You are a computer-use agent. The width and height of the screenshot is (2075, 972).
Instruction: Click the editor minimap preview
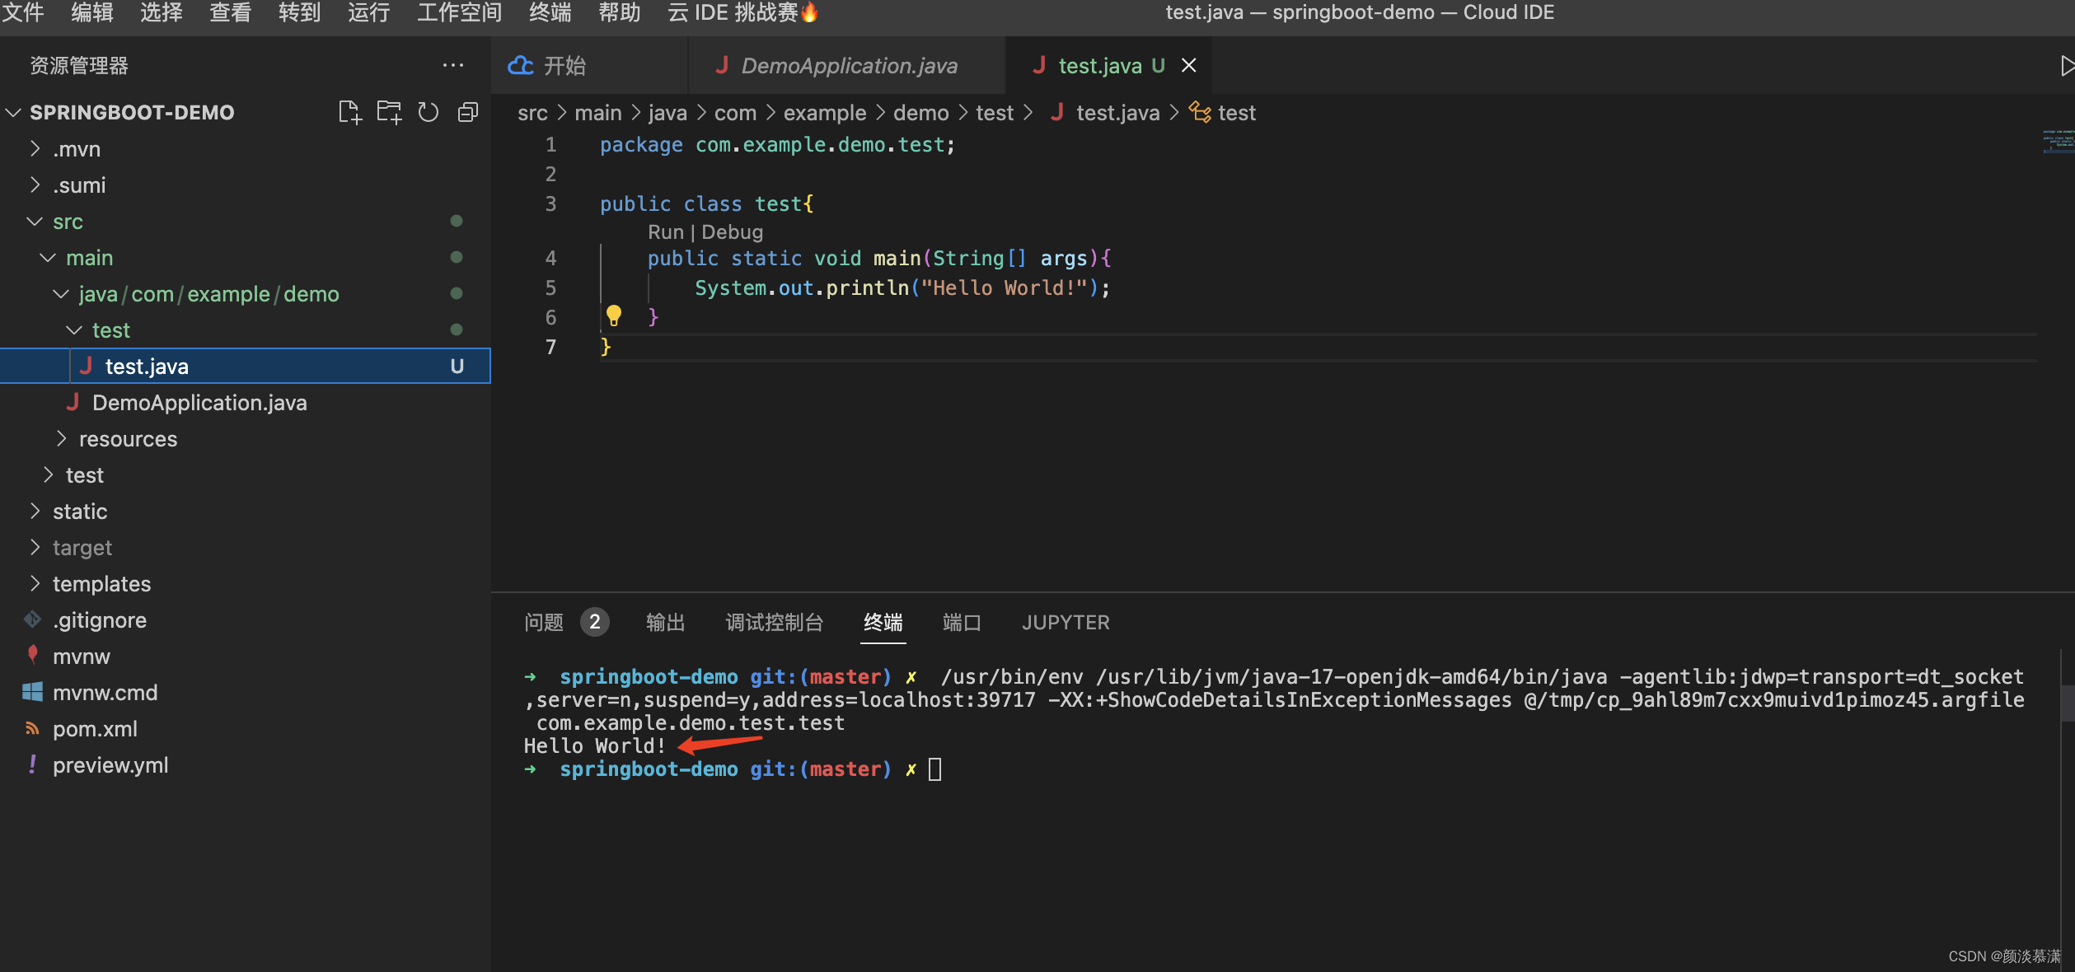pyautogui.click(x=2058, y=140)
